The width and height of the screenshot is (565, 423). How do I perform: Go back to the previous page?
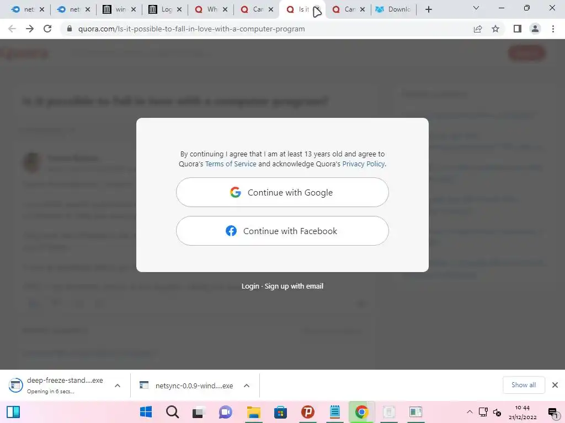[x=12, y=29]
